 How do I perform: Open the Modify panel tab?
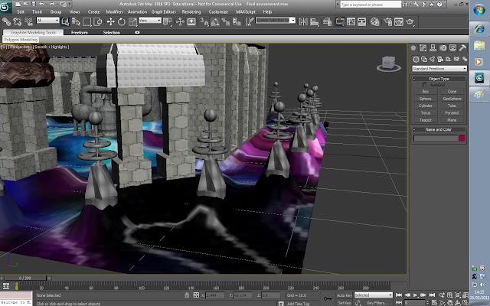[x=423, y=47]
